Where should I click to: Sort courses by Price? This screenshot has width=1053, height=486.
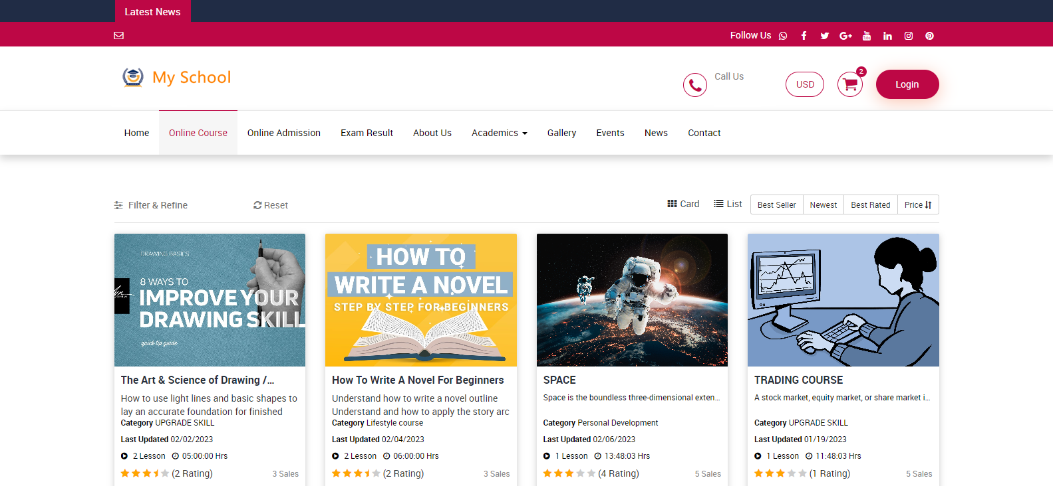(917, 204)
